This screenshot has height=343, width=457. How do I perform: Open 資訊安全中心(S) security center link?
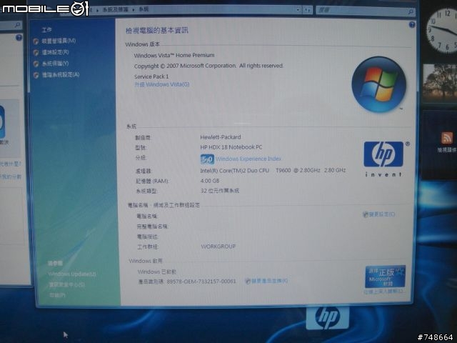pyautogui.click(x=66, y=284)
